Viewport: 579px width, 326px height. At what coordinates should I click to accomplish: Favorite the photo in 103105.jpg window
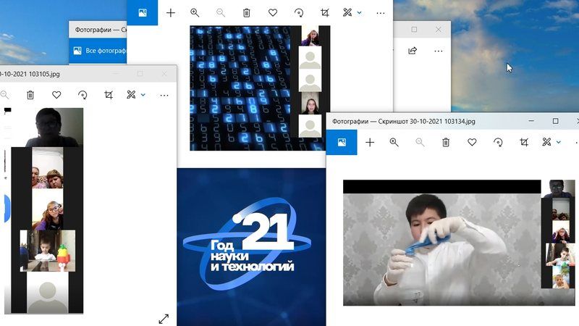(56, 95)
